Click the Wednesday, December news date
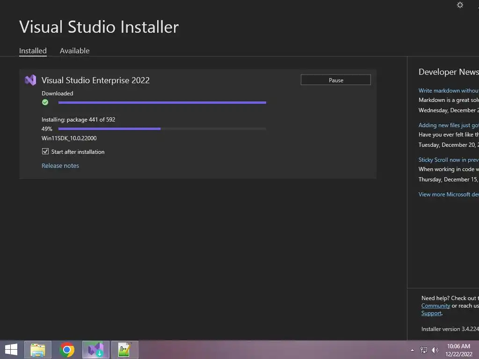 (449, 110)
